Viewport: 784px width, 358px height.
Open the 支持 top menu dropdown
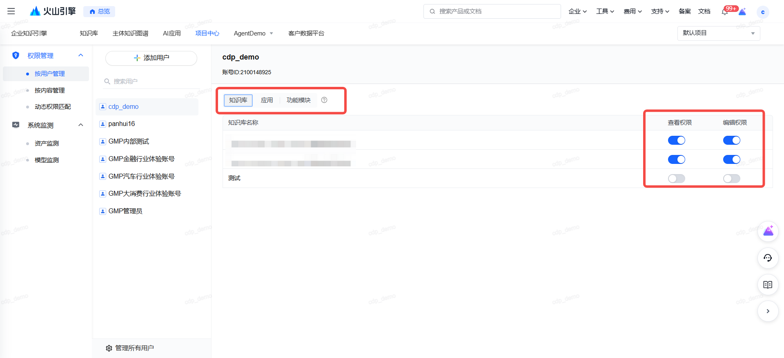pyautogui.click(x=660, y=11)
